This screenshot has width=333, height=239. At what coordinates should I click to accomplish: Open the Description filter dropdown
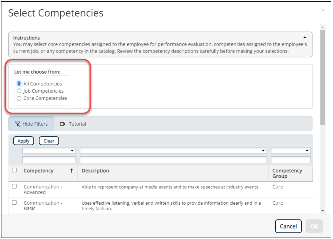click(x=174, y=151)
